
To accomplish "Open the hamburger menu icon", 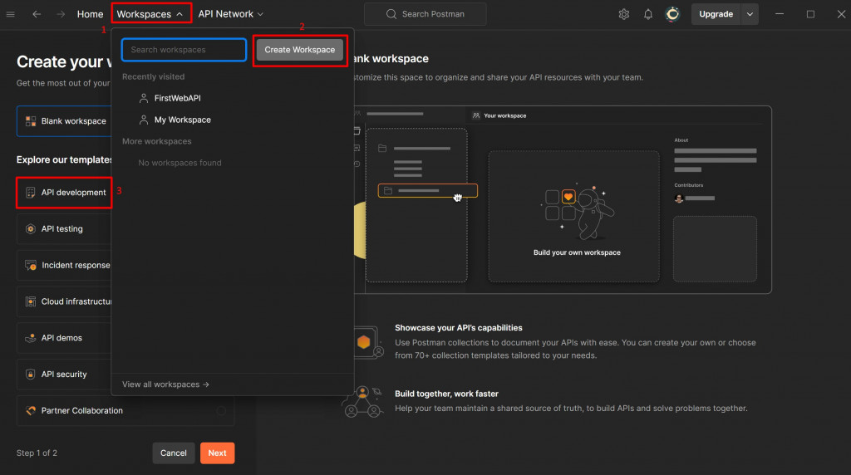I will 10,14.
